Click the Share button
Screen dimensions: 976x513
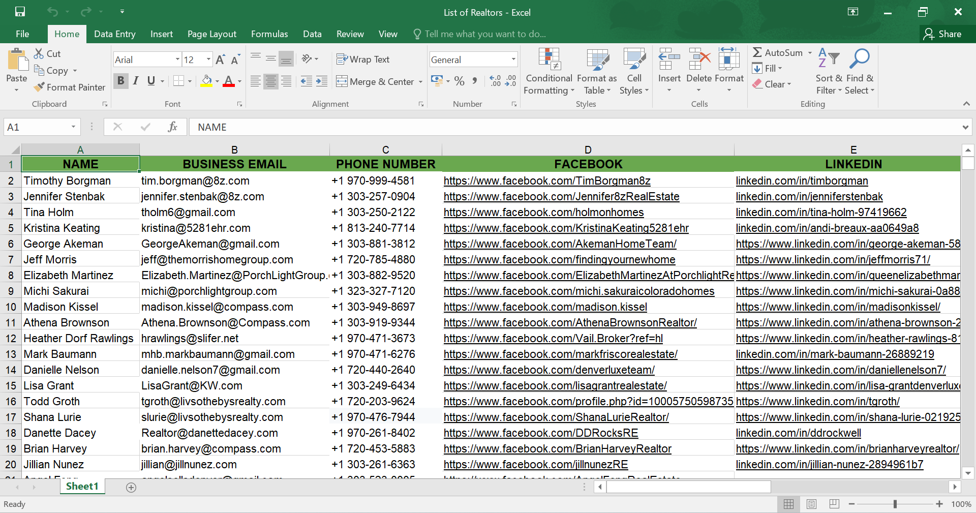point(943,34)
